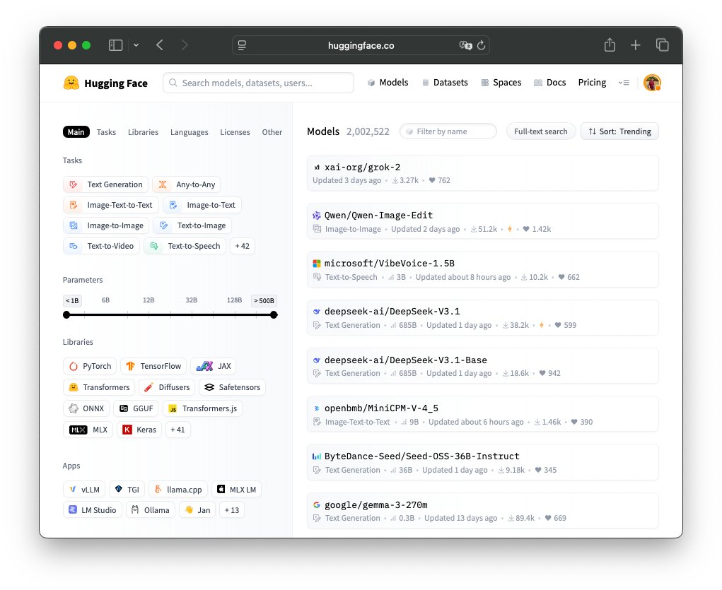Image resolution: width=722 pixels, height=590 pixels.
Task: Click the left handle of Parameters slider
Action: coord(66,315)
